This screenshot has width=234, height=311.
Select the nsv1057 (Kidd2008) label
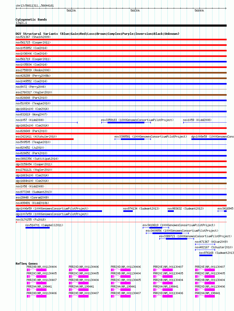tap(30, 120)
